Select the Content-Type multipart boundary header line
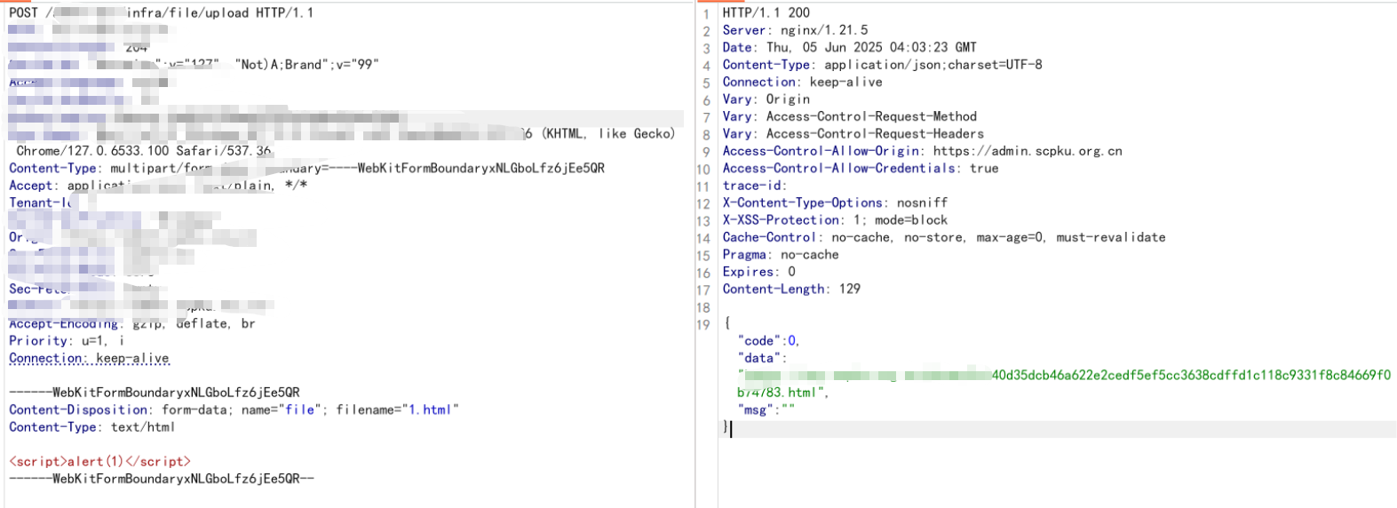The image size is (1397, 508). [306, 168]
